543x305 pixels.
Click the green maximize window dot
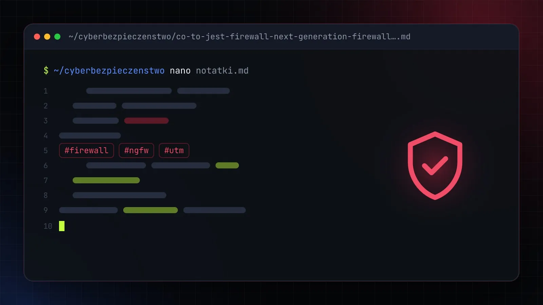[x=57, y=37]
